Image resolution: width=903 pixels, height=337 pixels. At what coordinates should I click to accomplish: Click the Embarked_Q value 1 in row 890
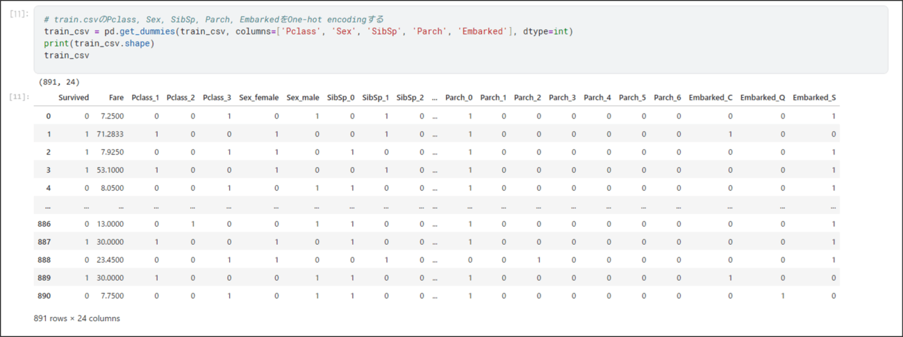click(783, 296)
